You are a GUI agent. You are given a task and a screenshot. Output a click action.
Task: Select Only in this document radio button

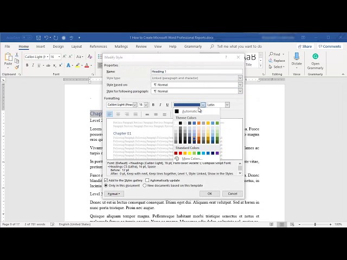pos(106,186)
